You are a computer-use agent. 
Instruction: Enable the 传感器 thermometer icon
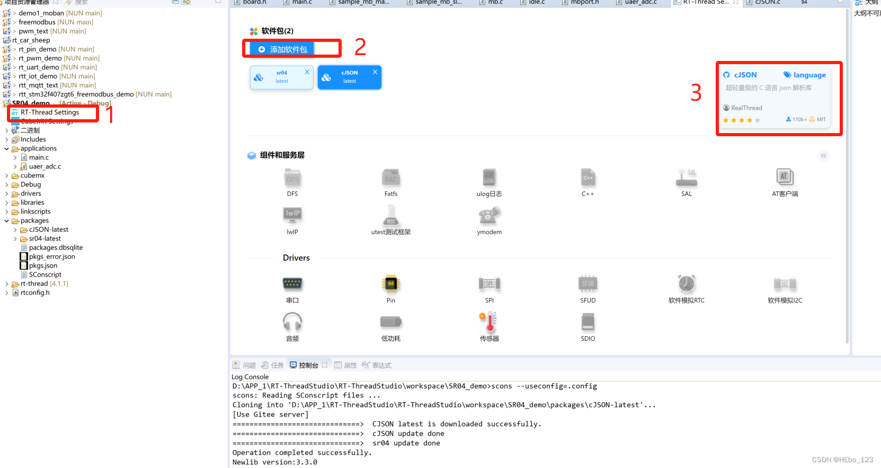tap(489, 322)
